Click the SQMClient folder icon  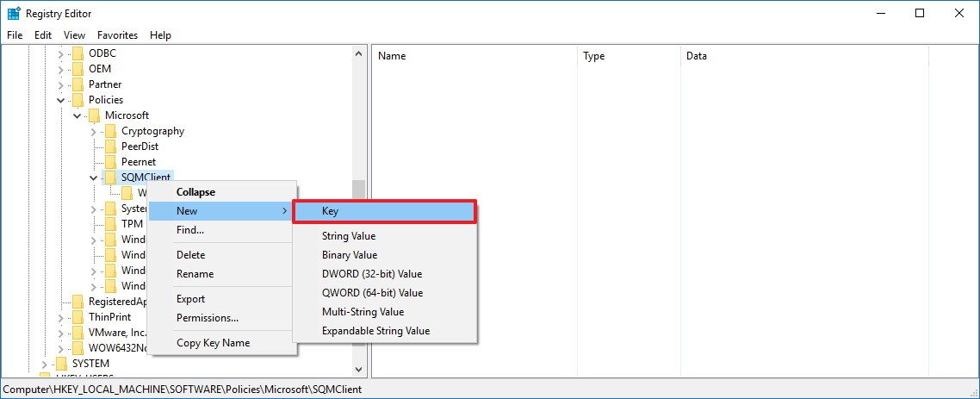click(110, 178)
